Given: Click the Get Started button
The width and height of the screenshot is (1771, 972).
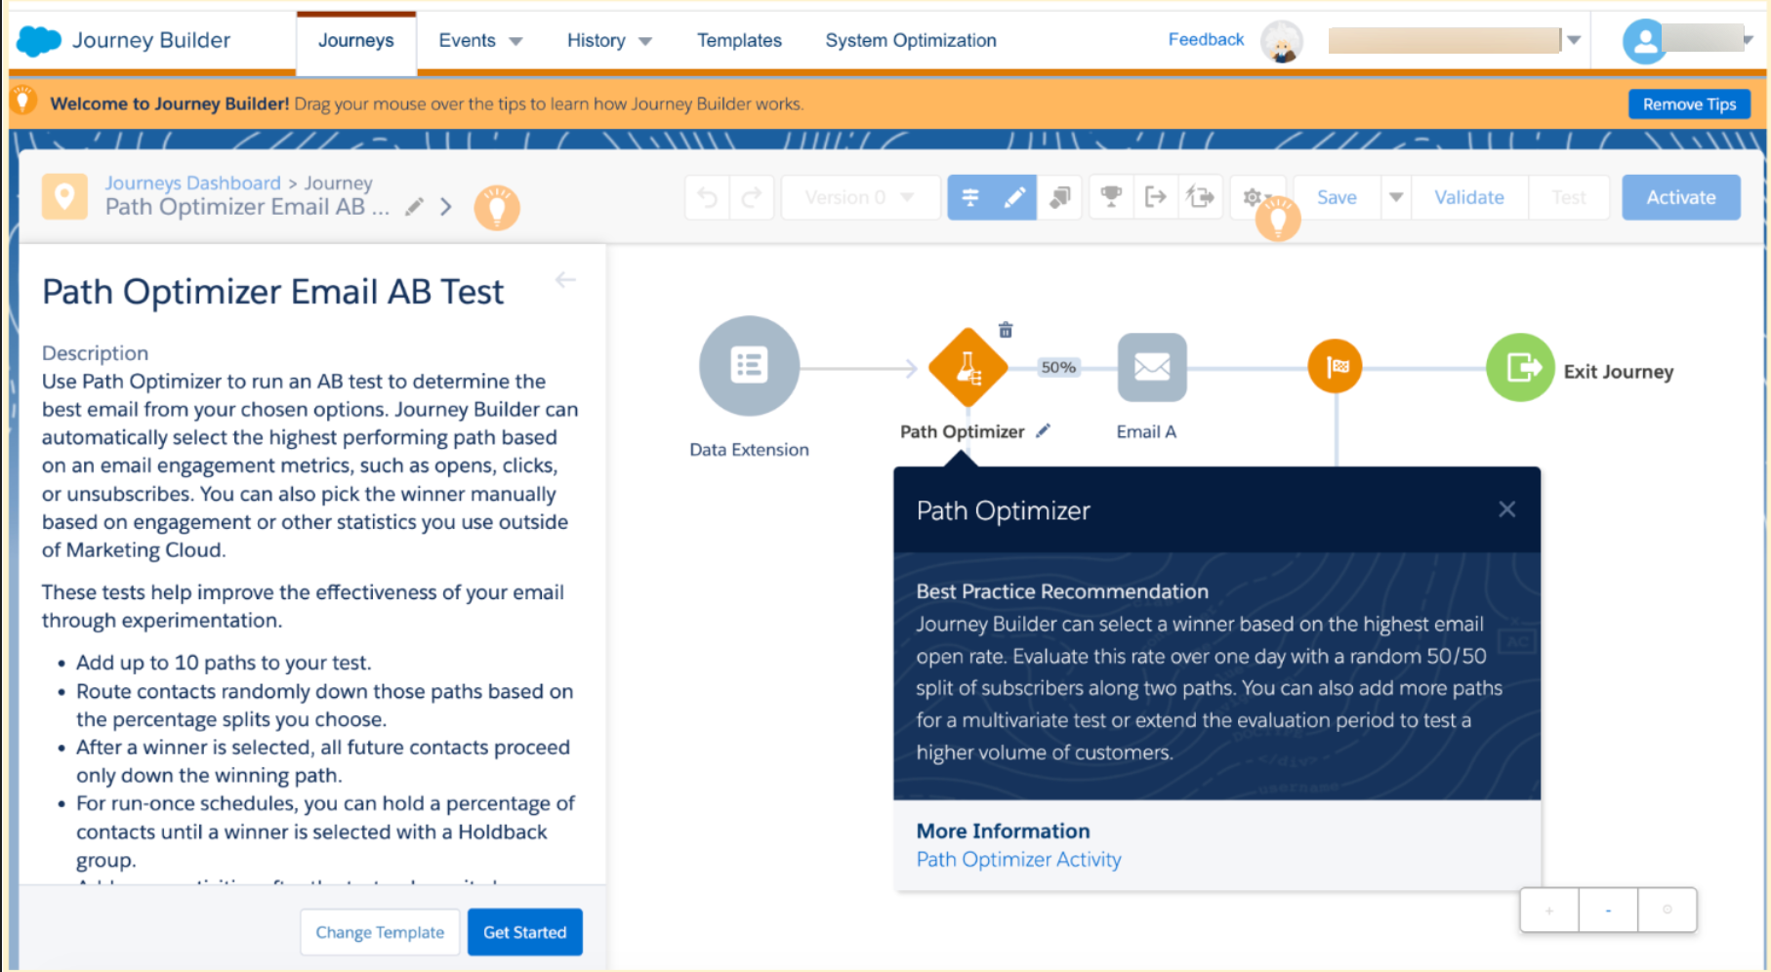Looking at the screenshot, I should (x=525, y=932).
